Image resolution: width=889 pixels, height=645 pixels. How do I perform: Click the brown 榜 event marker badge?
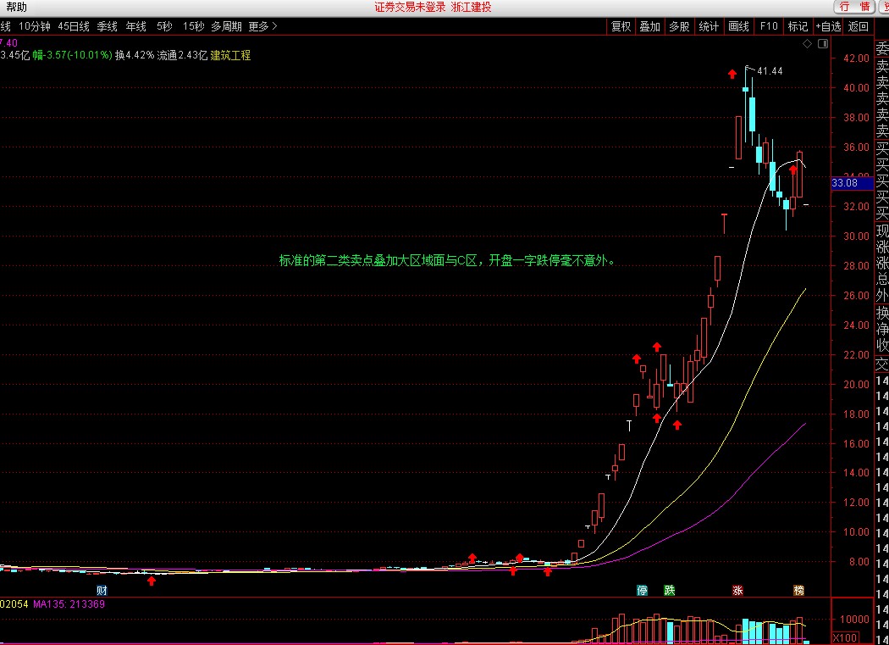click(799, 591)
